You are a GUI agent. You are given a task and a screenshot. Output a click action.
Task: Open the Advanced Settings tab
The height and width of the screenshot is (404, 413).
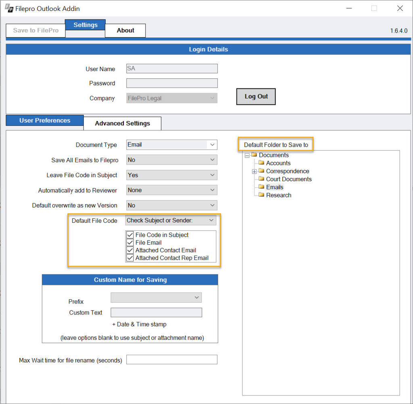122,123
